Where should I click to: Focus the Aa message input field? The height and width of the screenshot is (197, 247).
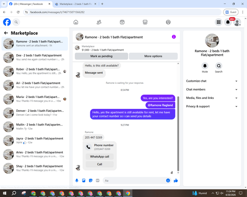[134, 181]
